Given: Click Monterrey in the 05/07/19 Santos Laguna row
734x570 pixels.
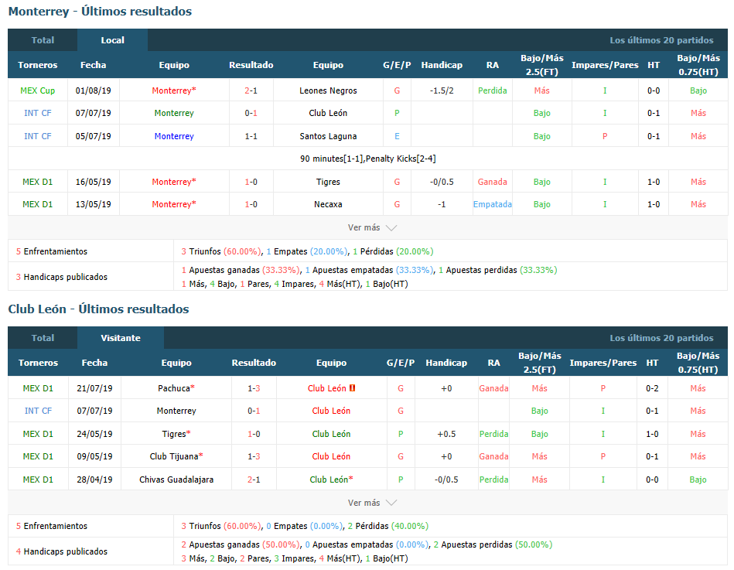Looking at the screenshot, I should coord(174,136).
